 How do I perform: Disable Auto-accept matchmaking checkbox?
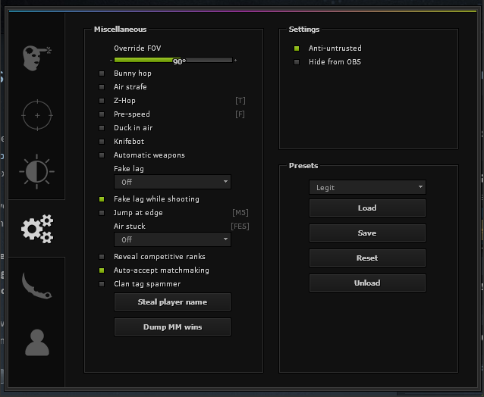(x=102, y=270)
